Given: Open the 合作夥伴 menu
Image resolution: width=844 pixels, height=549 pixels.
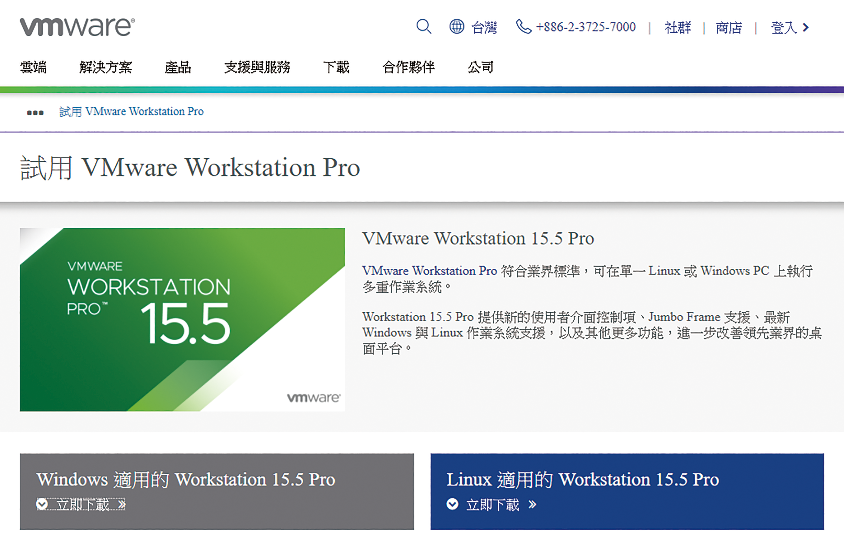Looking at the screenshot, I should point(408,67).
